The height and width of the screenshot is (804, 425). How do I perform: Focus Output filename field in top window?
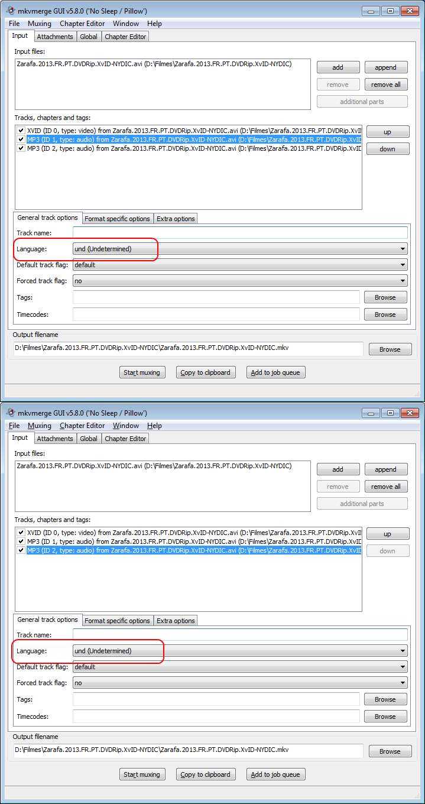tap(188, 348)
